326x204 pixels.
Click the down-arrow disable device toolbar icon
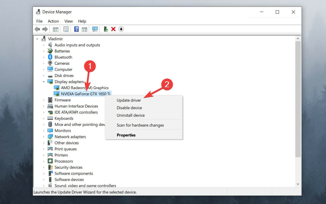(121, 29)
